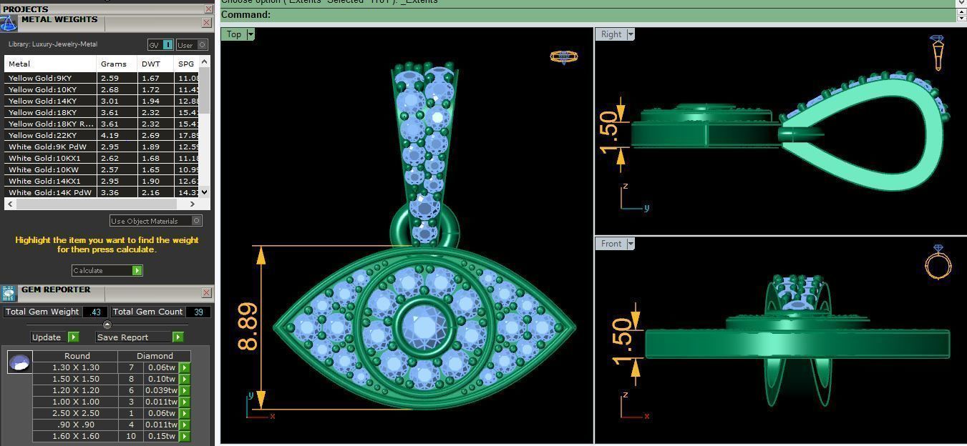Open the Front viewport dropdown arrow

631,244
